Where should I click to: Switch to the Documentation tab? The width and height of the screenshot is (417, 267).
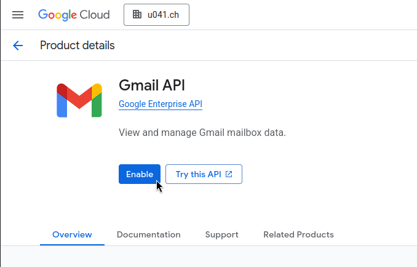[149, 234]
